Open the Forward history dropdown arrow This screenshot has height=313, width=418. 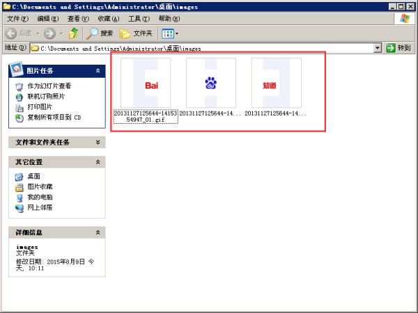pyautogui.click(x=61, y=34)
